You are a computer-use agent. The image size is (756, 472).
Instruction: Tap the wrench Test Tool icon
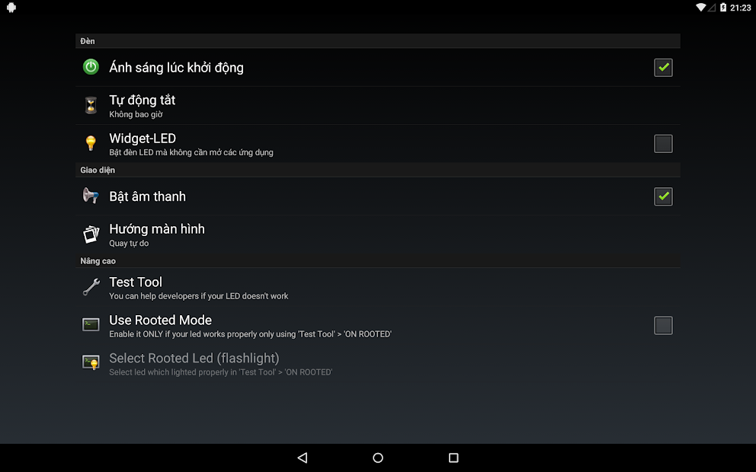[x=91, y=287]
